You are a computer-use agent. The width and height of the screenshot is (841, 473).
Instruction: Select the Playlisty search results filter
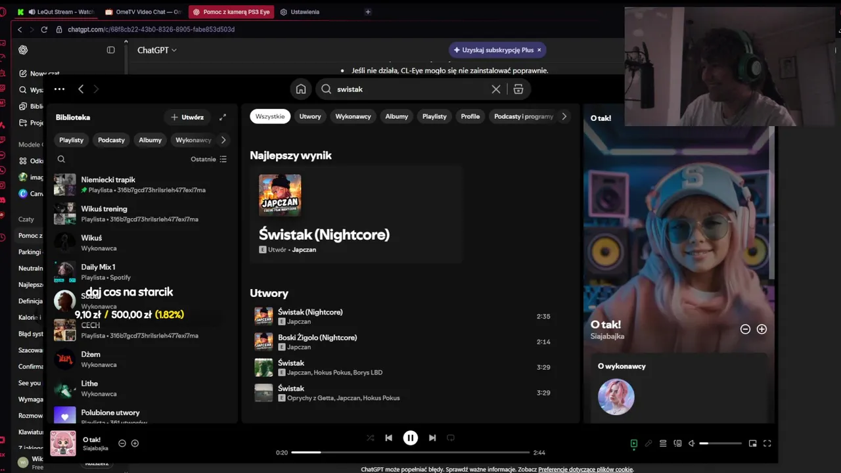(x=434, y=116)
